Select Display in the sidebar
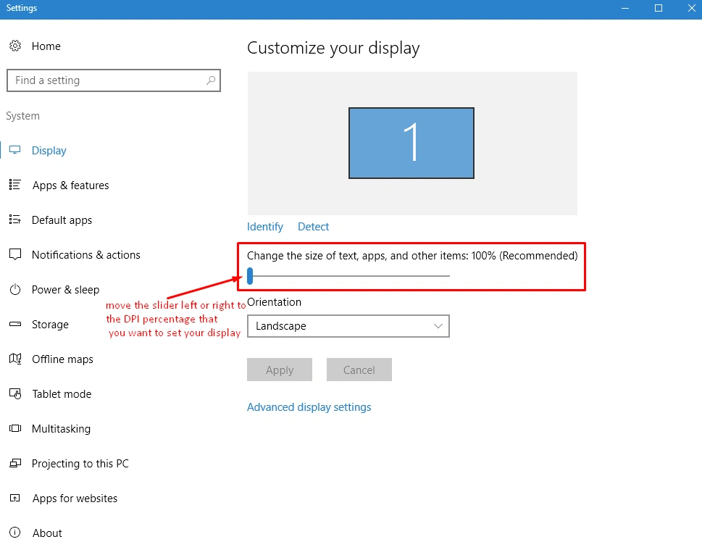 [49, 151]
